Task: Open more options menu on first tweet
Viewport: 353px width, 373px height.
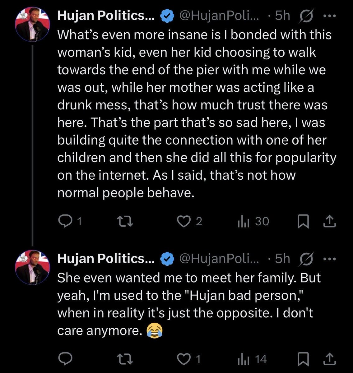Action: click(330, 16)
